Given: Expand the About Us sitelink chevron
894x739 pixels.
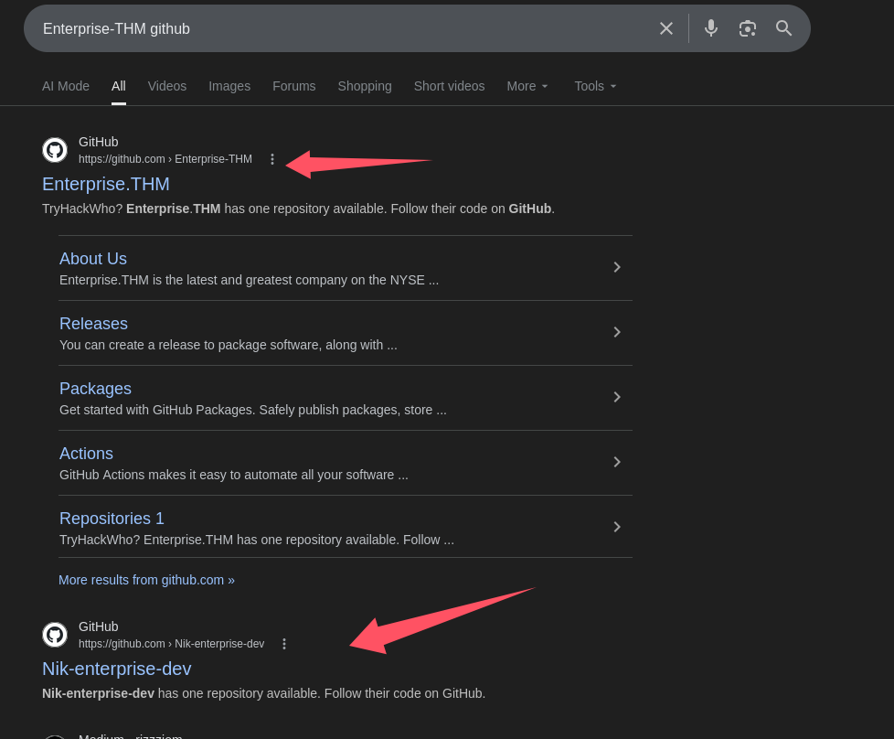Looking at the screenshot, I should tap(617, 267).
